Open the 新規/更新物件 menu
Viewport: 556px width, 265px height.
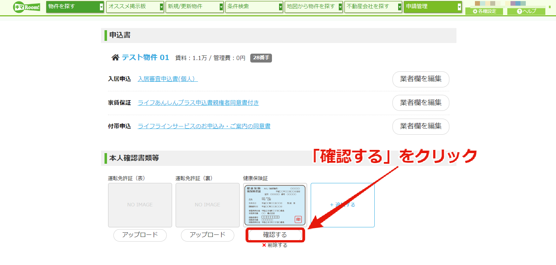click(x=194, y=7)
